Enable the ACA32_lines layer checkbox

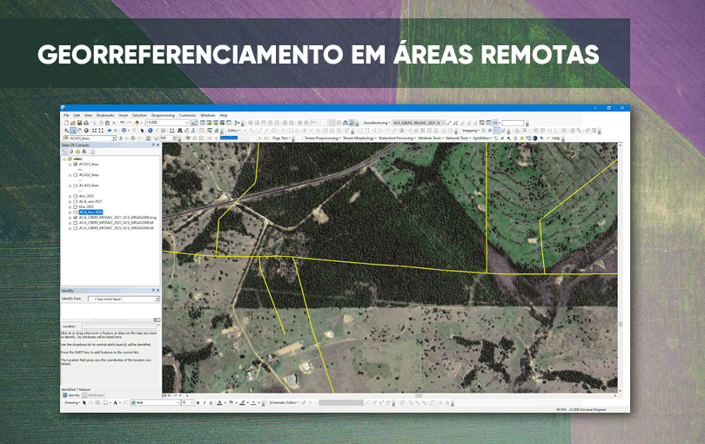pyautogui.click(x=75, y=175)
